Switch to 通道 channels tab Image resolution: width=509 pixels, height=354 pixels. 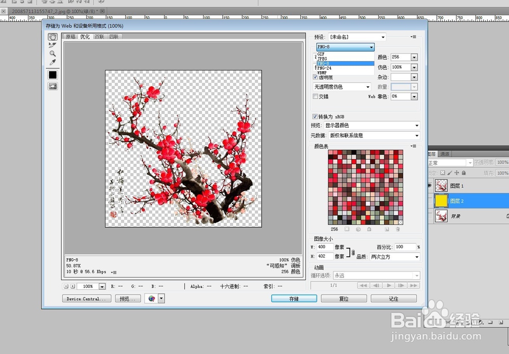pyautogui.click(x=445, y=154)
